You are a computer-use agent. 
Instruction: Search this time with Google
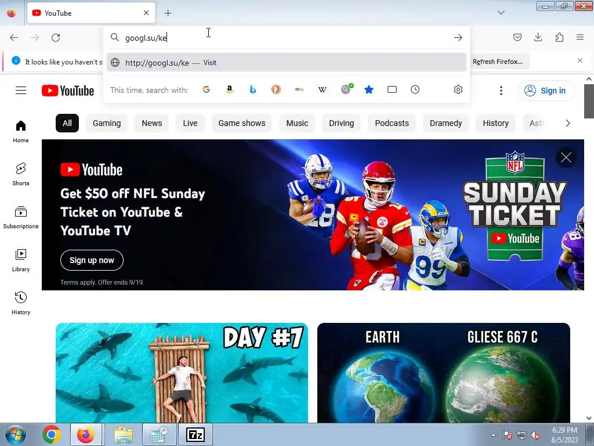(x=207, y=89)
